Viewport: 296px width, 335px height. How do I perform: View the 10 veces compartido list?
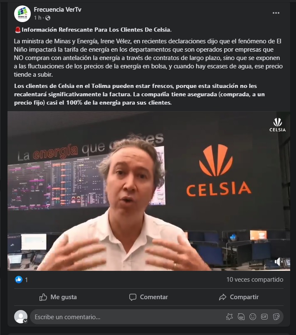(255, 280)
